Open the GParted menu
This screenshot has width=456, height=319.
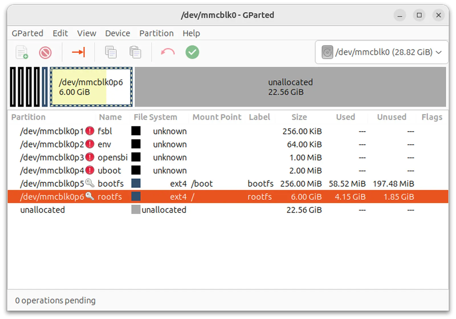(x=27, y=33)
